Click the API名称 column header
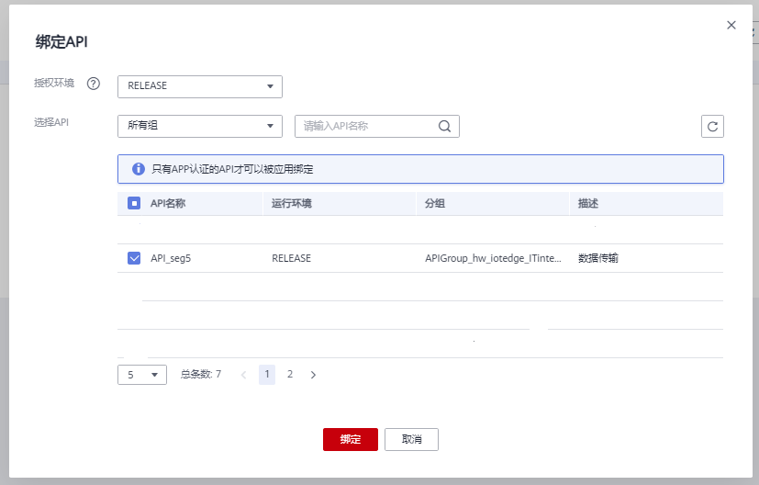Screen dimensions: 759x485 click(168, 204)
